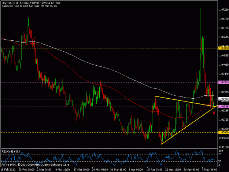Click the 7 May 08:00 time axis label
The height and width of the screenshot is (172, 229).
click(210, 169)
